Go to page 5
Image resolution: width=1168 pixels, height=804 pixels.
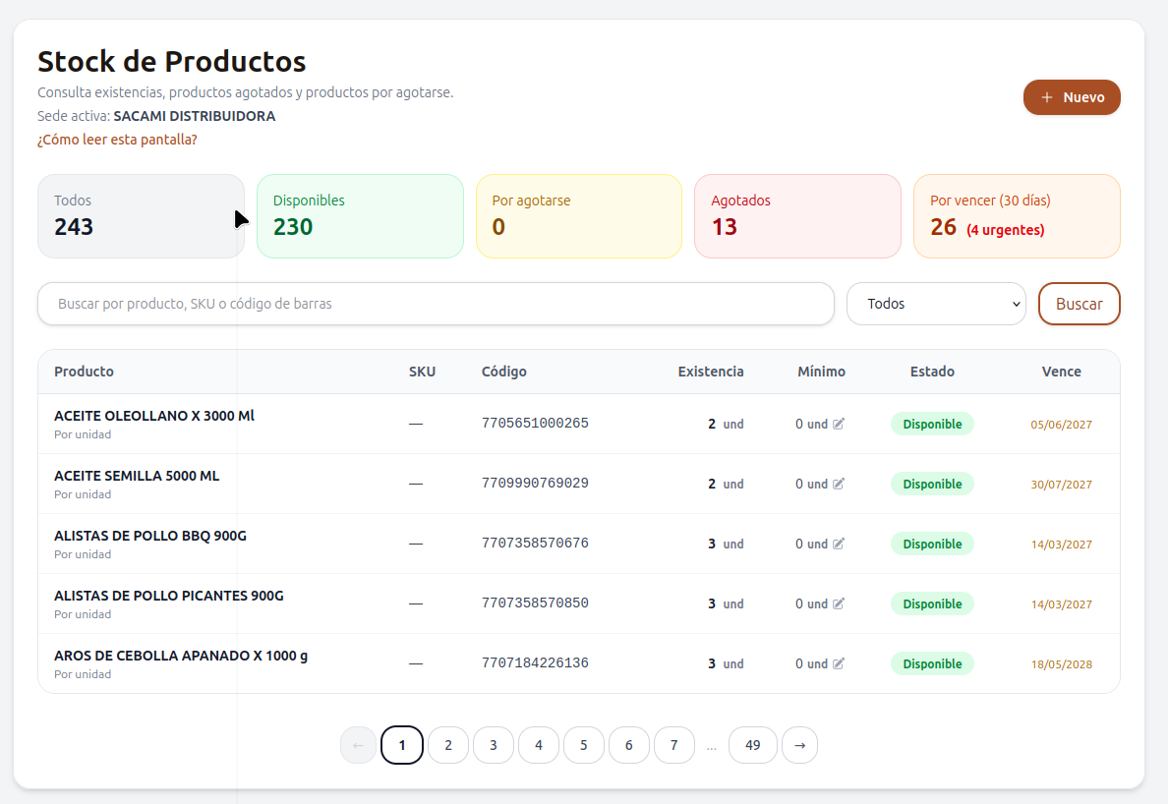click(x=584, y=745)
